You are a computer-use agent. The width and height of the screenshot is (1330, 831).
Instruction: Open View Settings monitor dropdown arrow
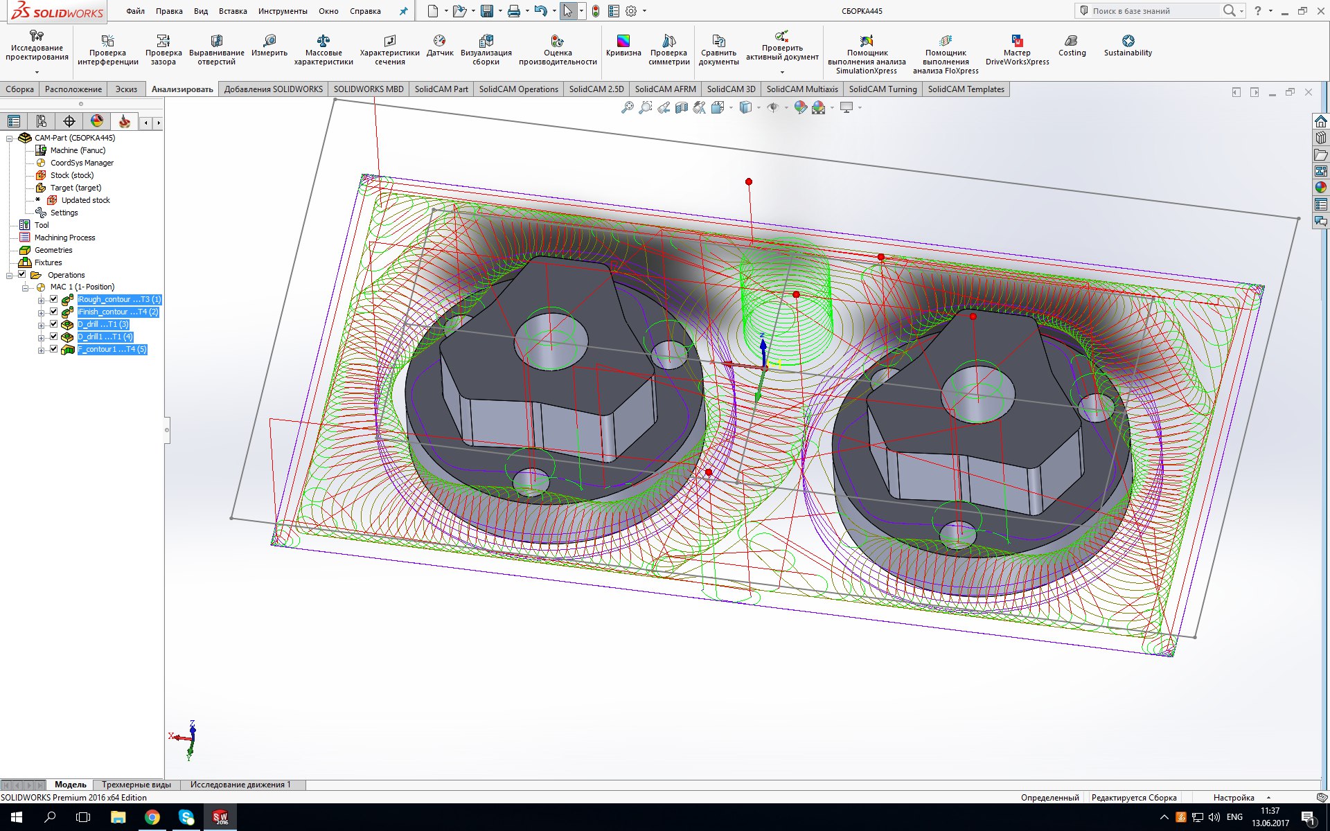[x=860, y=107]
